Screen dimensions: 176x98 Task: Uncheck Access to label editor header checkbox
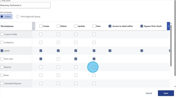[x=110, y=26]
